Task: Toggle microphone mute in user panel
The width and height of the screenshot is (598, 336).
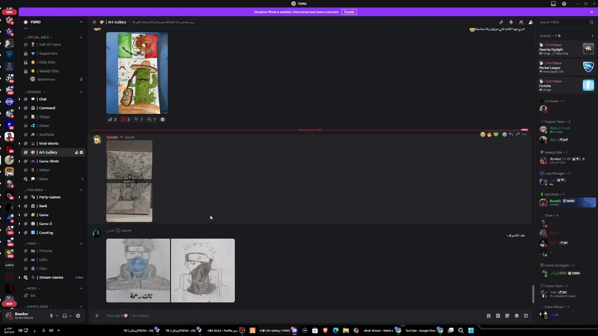Action: click(51, 316)
